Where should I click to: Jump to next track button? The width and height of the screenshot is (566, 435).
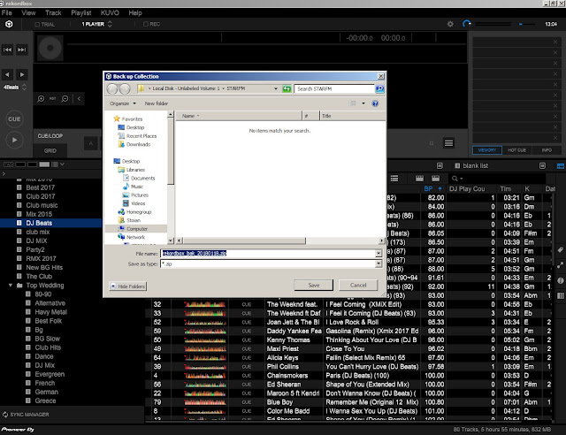click(22, 50)
